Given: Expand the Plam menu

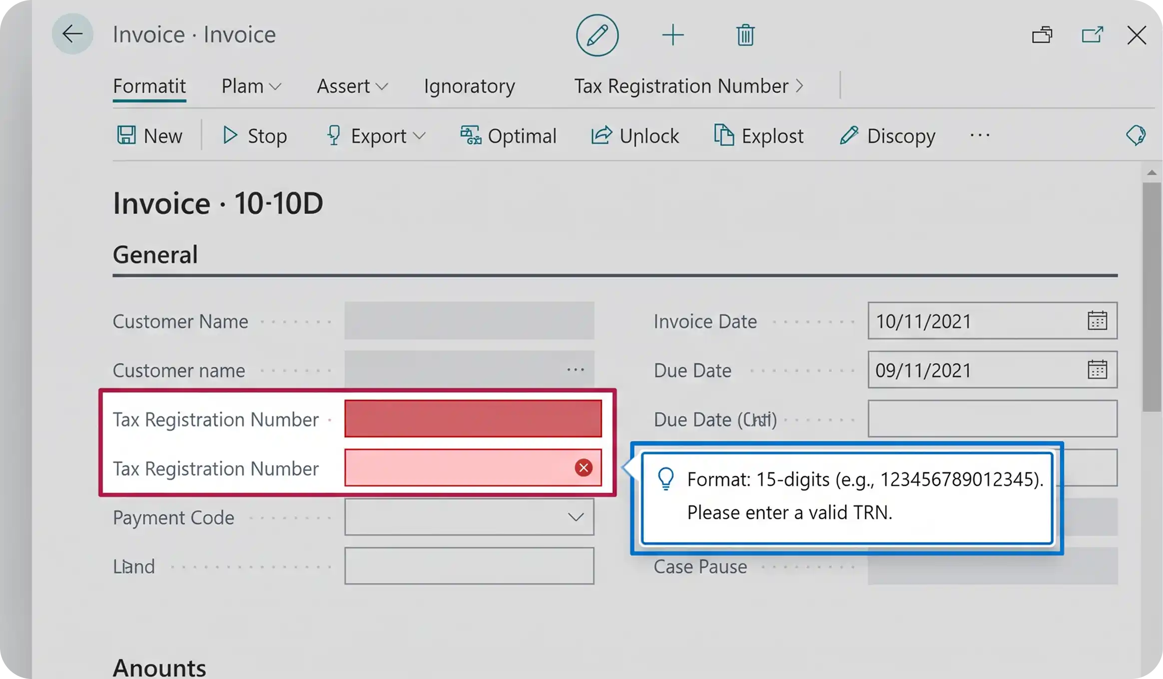Looking at the screenshot, I should coord(251,86).
